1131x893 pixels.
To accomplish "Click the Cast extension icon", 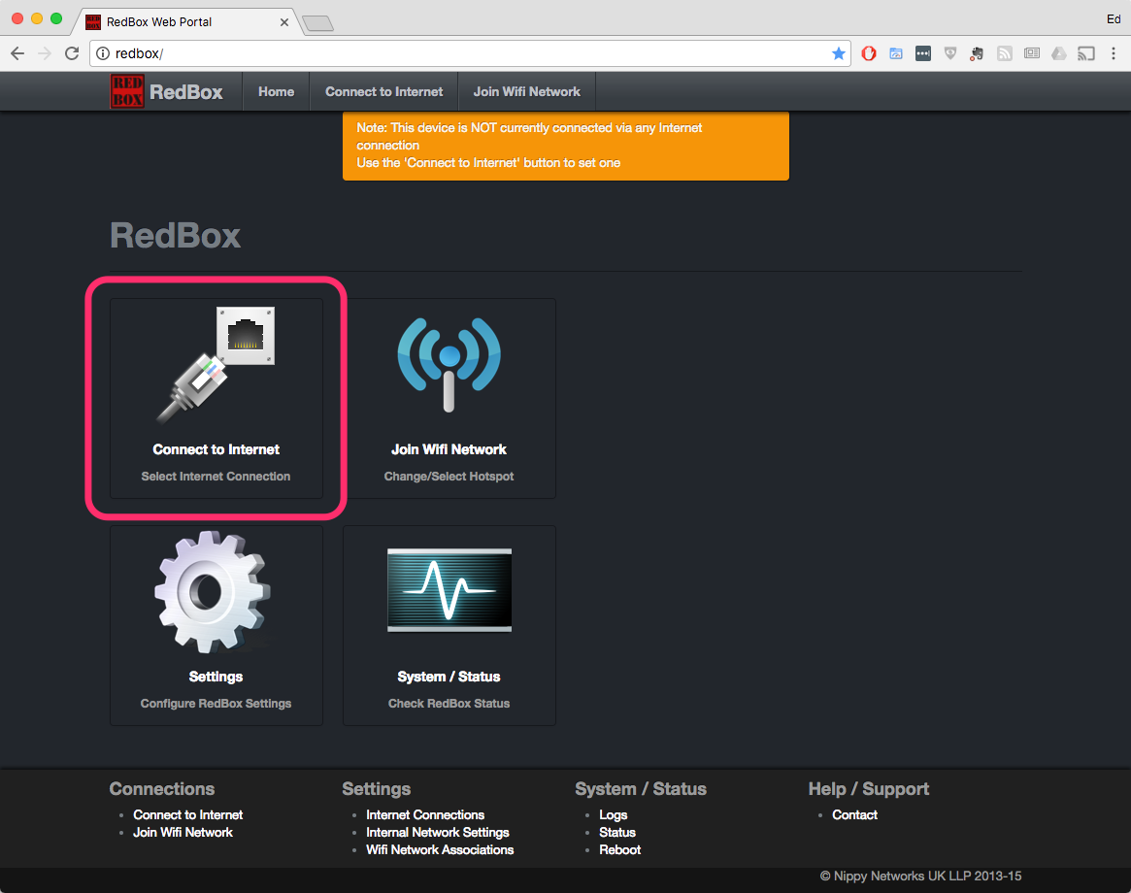I will (1086, 53).
